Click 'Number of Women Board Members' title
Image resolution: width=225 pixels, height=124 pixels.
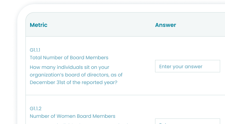[x=72, y=116]
